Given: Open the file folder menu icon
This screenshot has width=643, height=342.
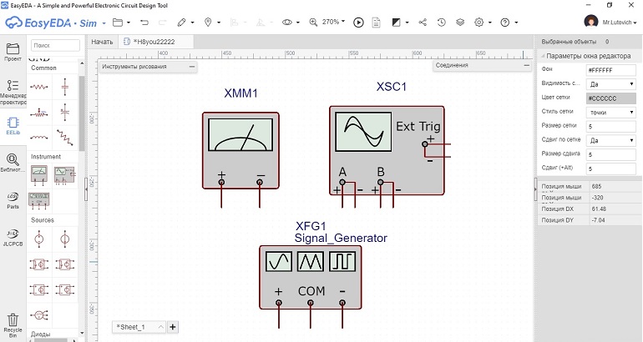Looking at the screenshot, I should (118, 23).
